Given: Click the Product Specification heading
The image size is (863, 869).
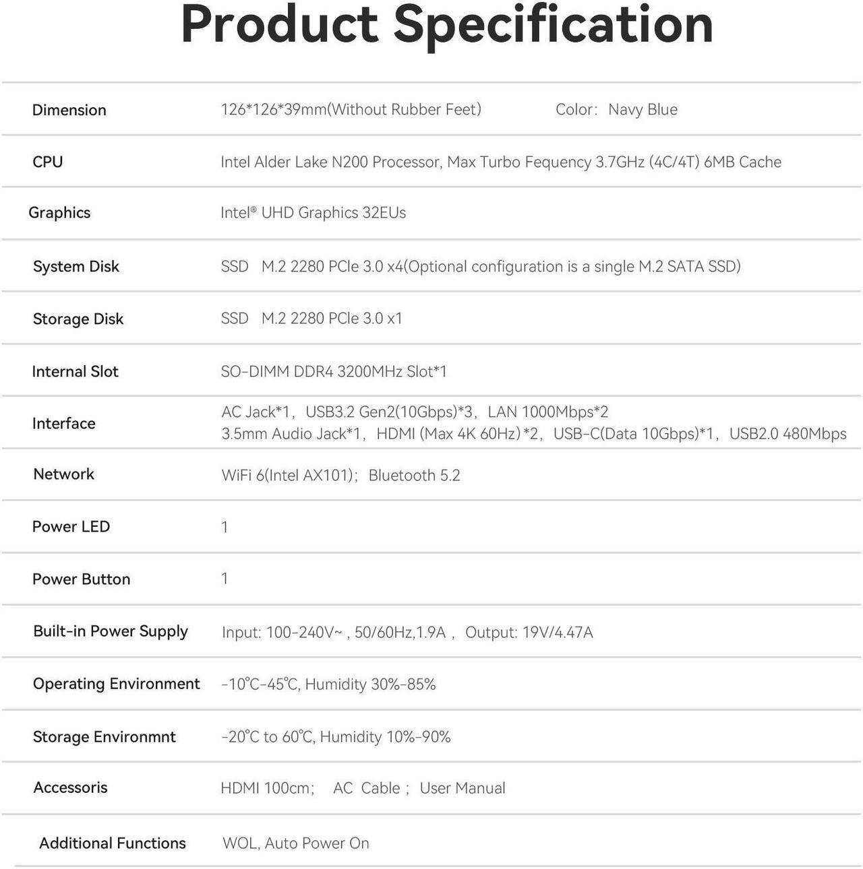Looking at the screenshot, I should (x=447, y=26).
